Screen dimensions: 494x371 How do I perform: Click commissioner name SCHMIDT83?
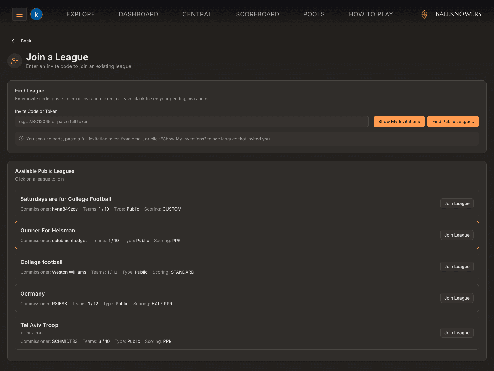point(65,341)
